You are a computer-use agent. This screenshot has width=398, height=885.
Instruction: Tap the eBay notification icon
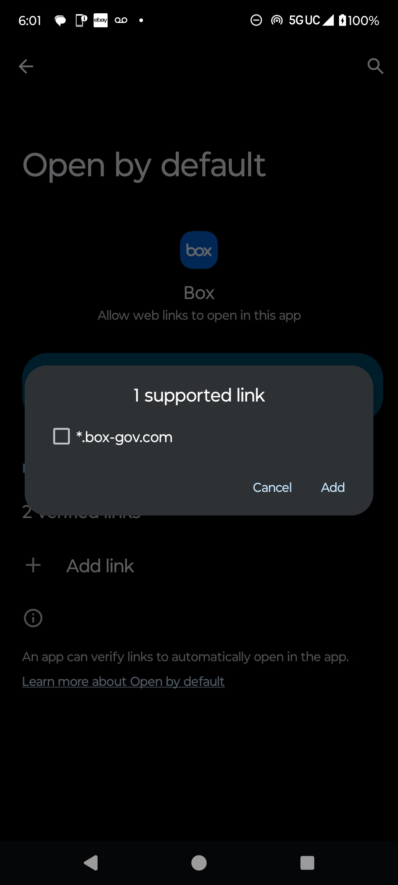101,20
